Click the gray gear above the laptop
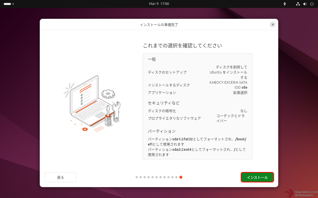Viewport: 318px width, 198px height. 108,93
